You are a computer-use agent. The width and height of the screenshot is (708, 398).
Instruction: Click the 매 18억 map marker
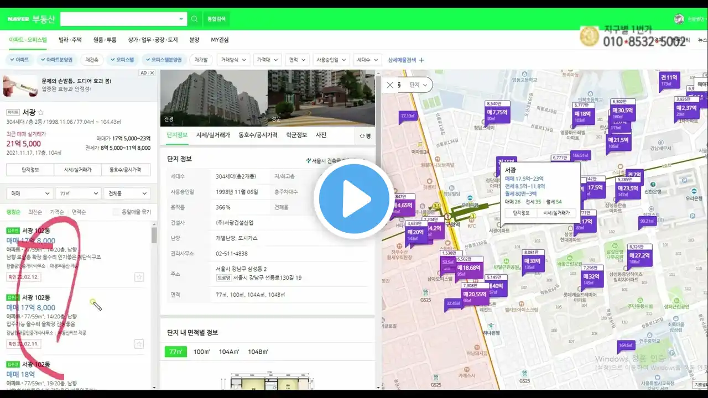pos(582,116)
